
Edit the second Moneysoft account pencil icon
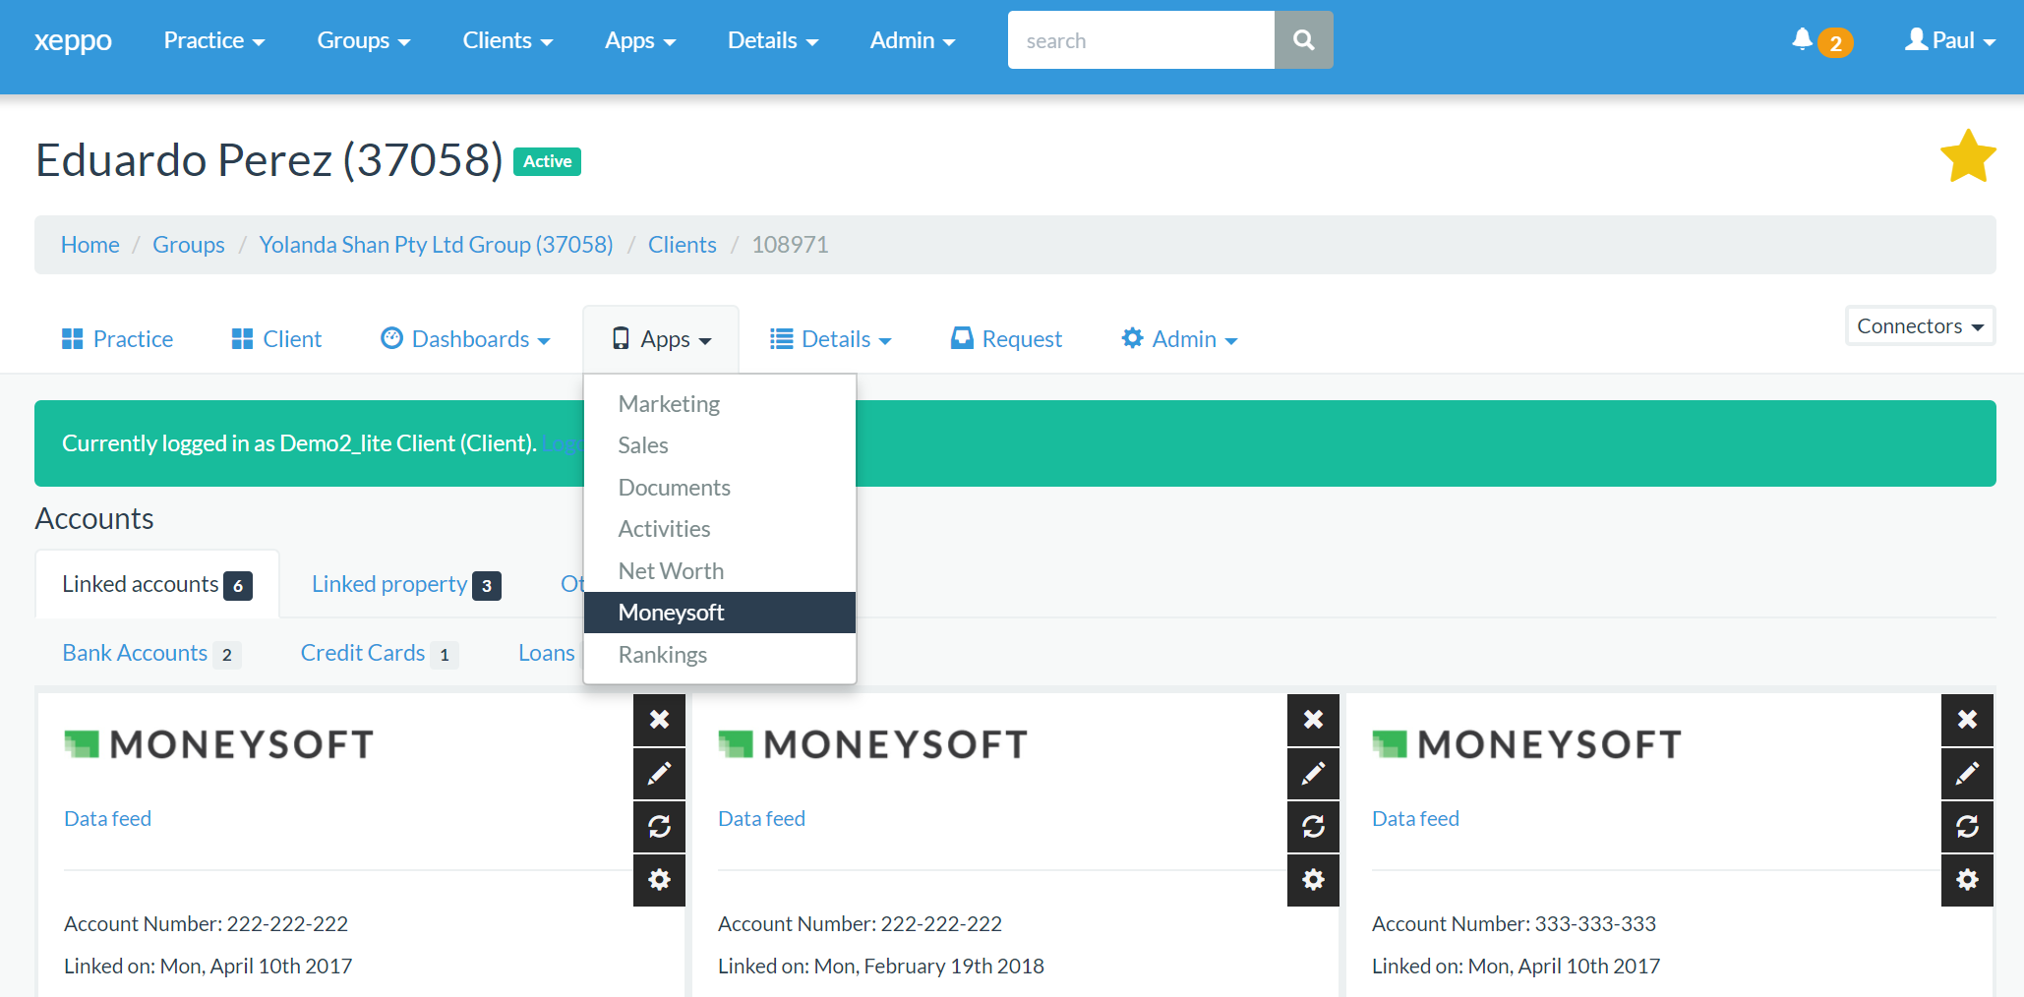click(1313, 774)
